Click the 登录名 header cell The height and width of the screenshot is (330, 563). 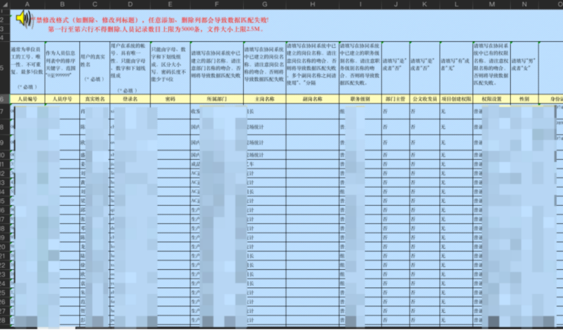(x=130, y=99)
